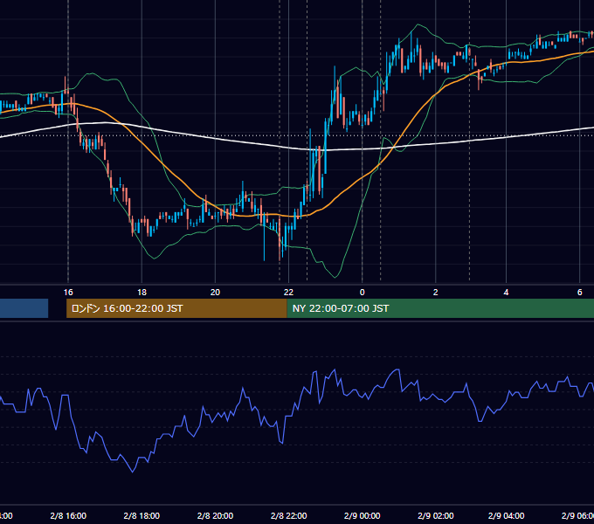The width and height of the screenshot is (594, 524).
Task: Click the NY 22:00-07:00 JST session bar
Action: pyautogui.click(x=440, y=308)
